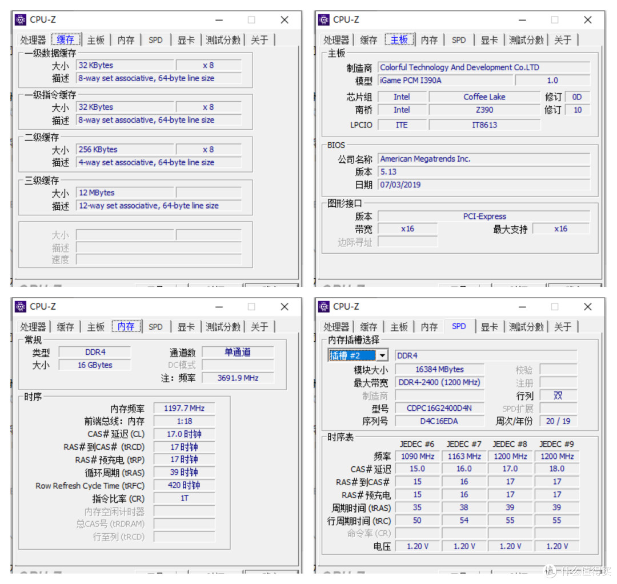Open 測試分數 tab in the cache window
This screenshot has height=584, width=617.
pos(223,40)
